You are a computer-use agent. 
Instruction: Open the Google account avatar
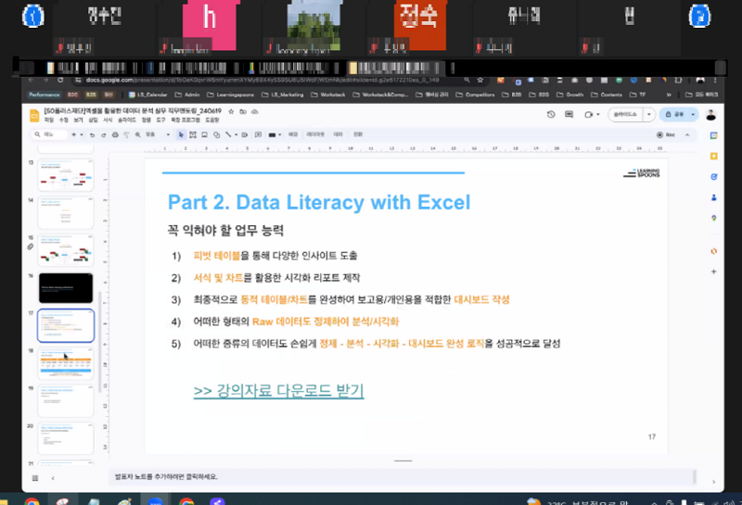pos(710,114)
